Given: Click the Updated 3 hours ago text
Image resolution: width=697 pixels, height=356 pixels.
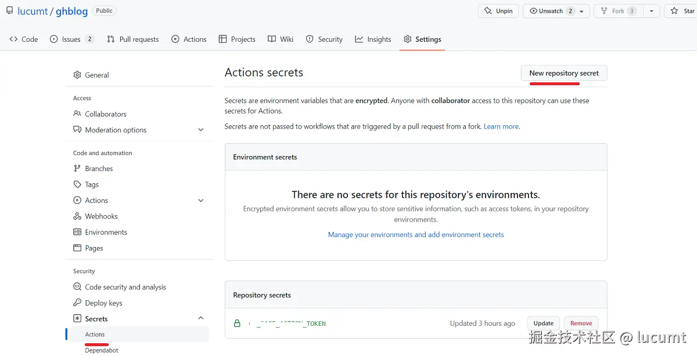Looking at the screenshot, I should tap(482, 324).
